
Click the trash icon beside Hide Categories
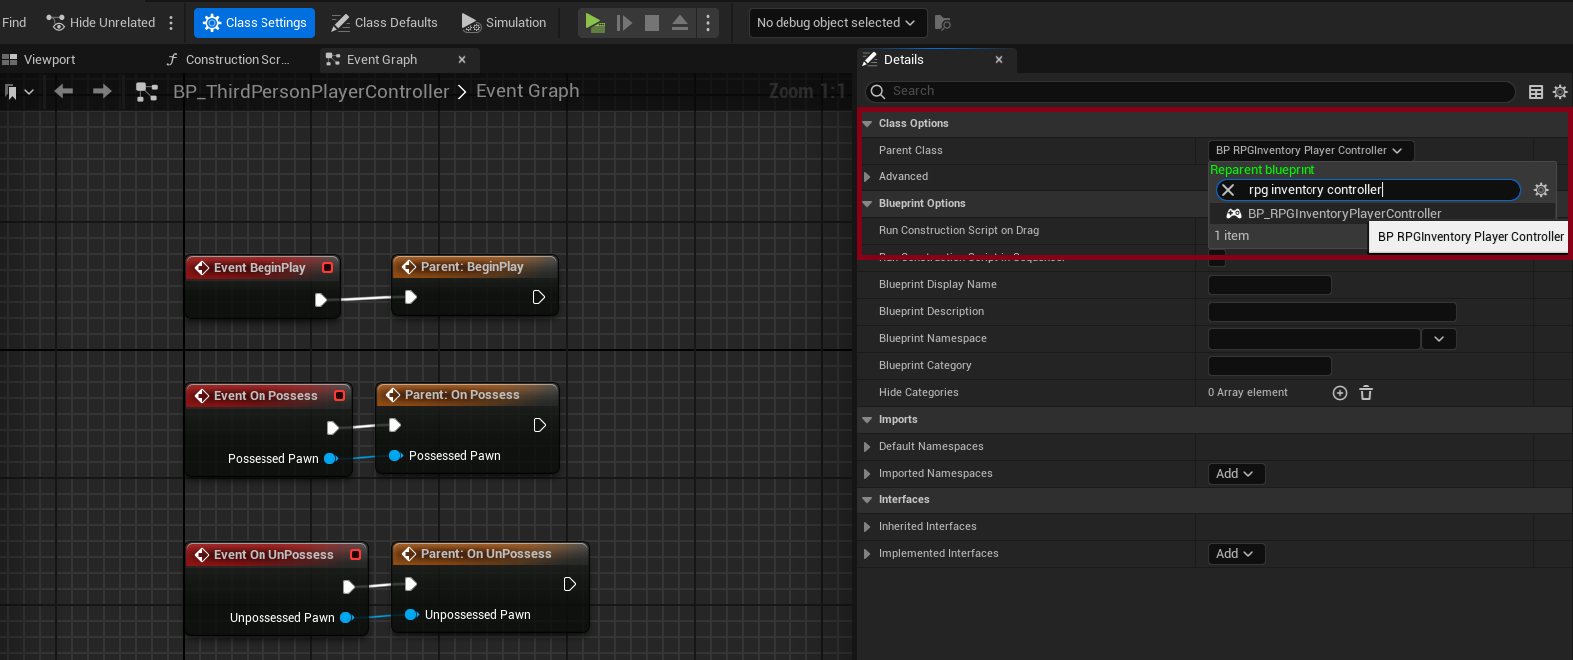(x=1366, y=393)
